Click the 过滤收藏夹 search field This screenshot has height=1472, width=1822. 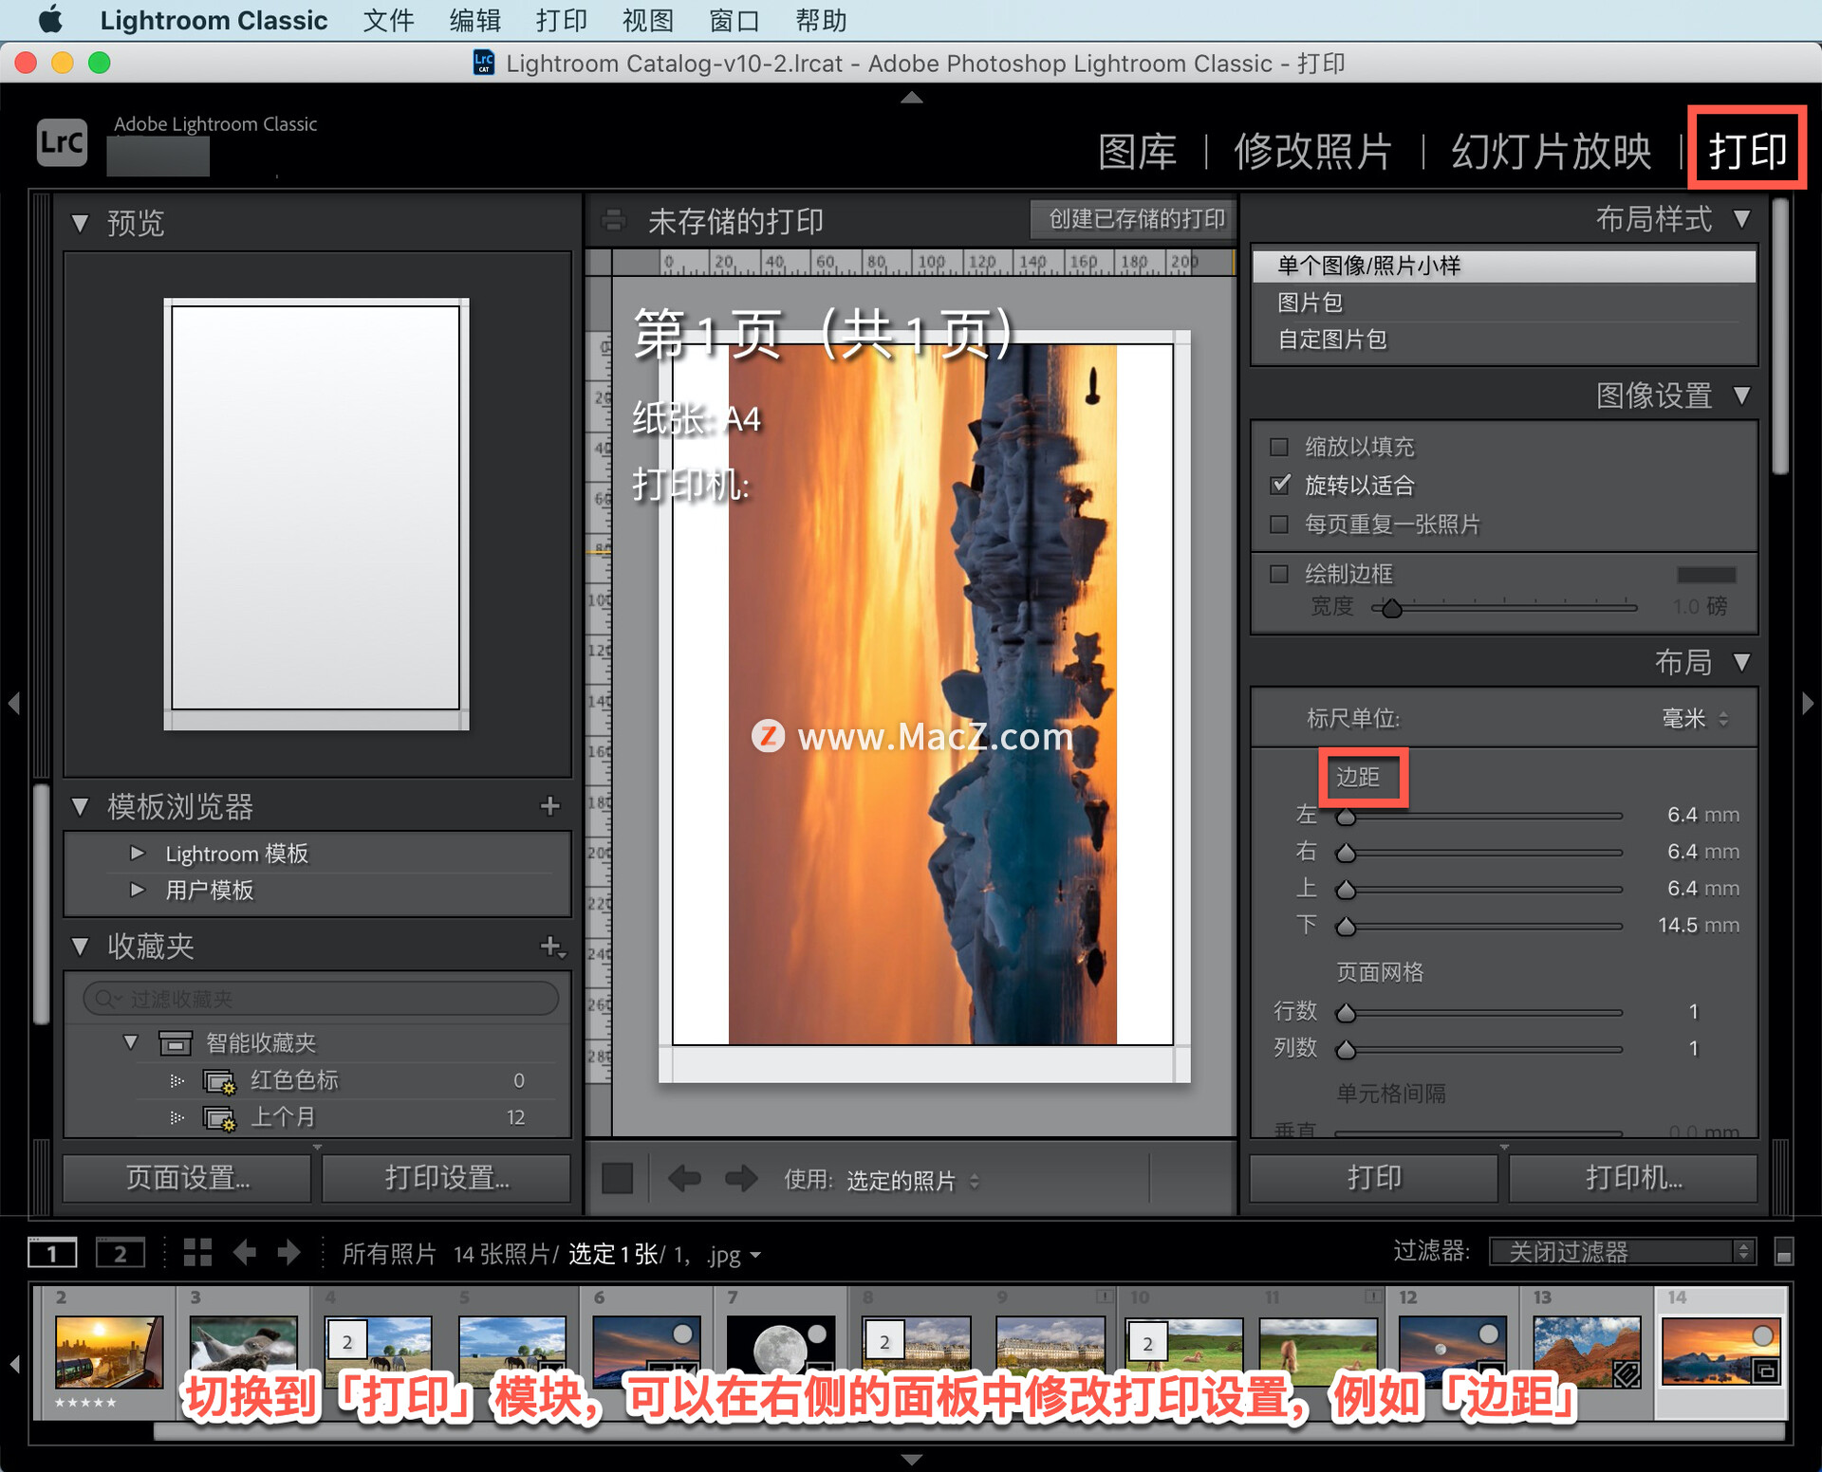[x=321, y=999]
